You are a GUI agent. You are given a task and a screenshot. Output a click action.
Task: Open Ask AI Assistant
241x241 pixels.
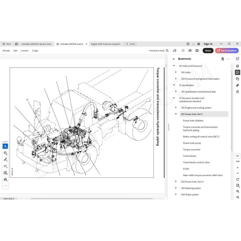point(227,51)
